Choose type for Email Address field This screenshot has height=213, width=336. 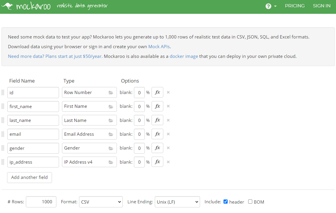89,134
